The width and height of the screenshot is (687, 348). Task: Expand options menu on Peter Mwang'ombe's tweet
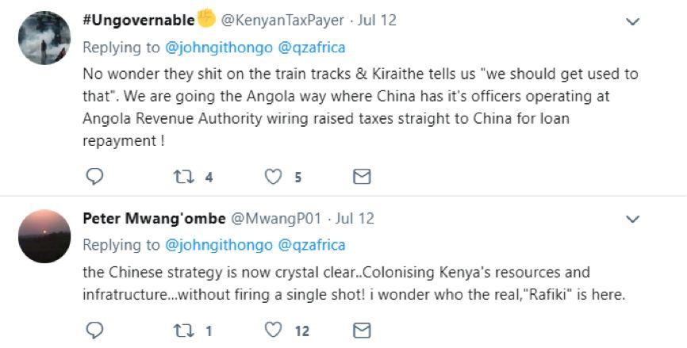click(632, 218)
